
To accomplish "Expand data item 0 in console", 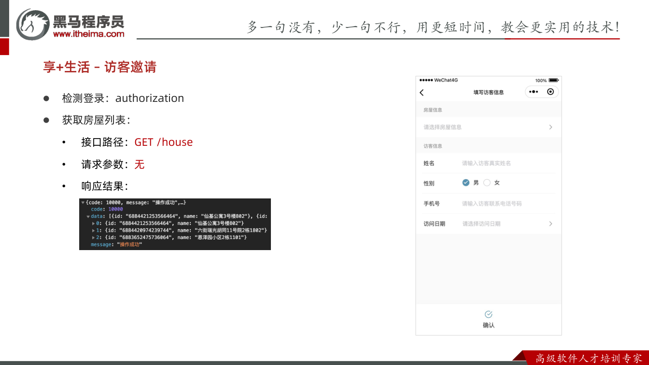I will pyautogui.click(x=94, y=224).
